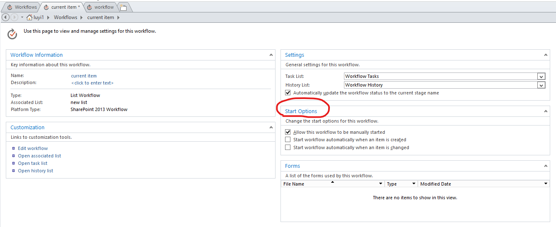Click the forward navigation arrow
Screen dimensions: 556x227
pyautogui.click(x=14, y=17)
